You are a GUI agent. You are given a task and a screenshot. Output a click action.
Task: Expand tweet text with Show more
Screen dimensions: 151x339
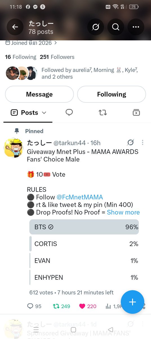123,212
